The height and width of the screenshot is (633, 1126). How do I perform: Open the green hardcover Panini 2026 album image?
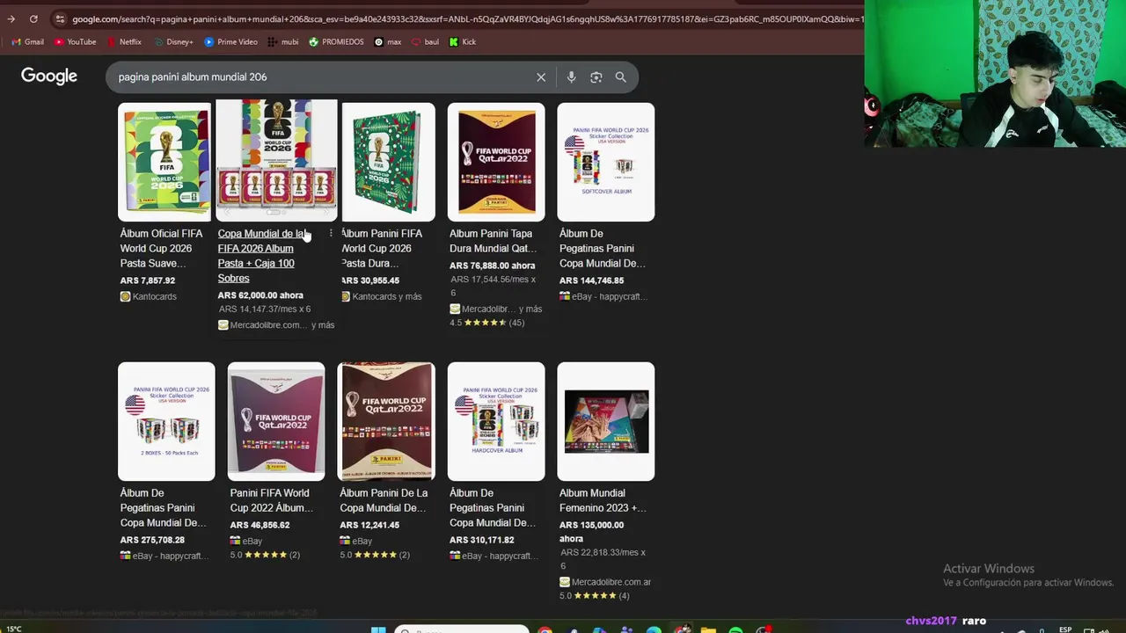[388, 162]
